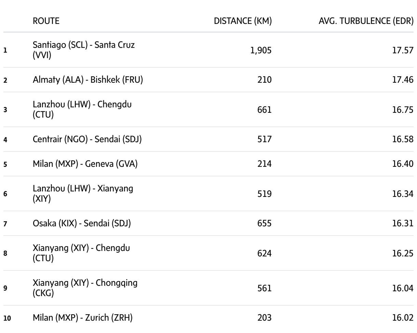Select Lanzhou (LHW) - Chengdu (CTU) route
The width and height of the screenshot is (417, 333).
[82, 109]
